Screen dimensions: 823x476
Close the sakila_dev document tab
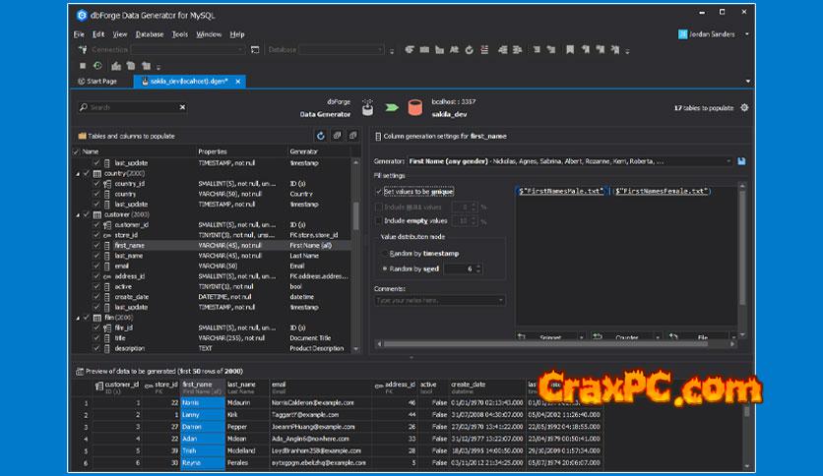239,81
